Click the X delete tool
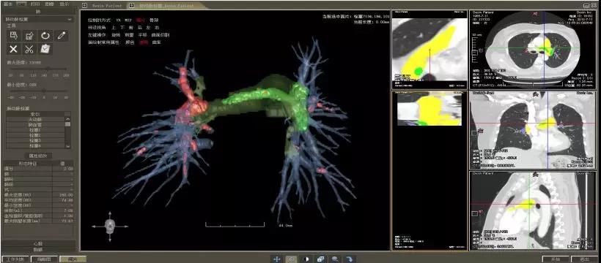The width and height of the screenshot is (601, 263). click(x=14, y=49)
